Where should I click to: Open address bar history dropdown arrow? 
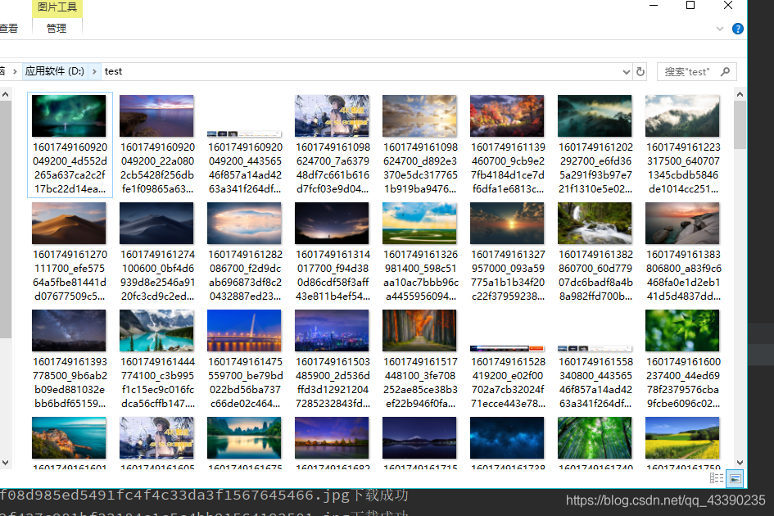626,72
